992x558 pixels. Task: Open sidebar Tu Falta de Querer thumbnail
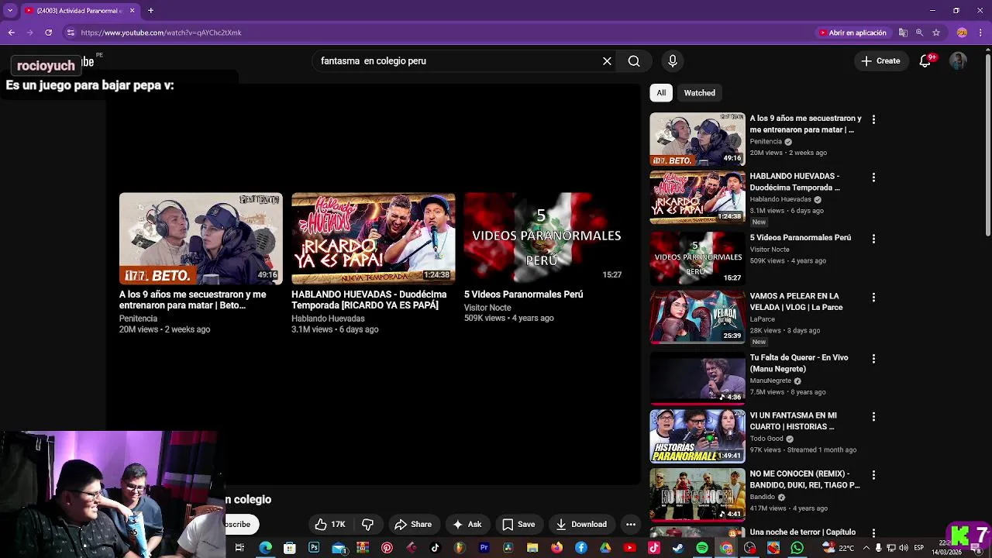point(697,378)
